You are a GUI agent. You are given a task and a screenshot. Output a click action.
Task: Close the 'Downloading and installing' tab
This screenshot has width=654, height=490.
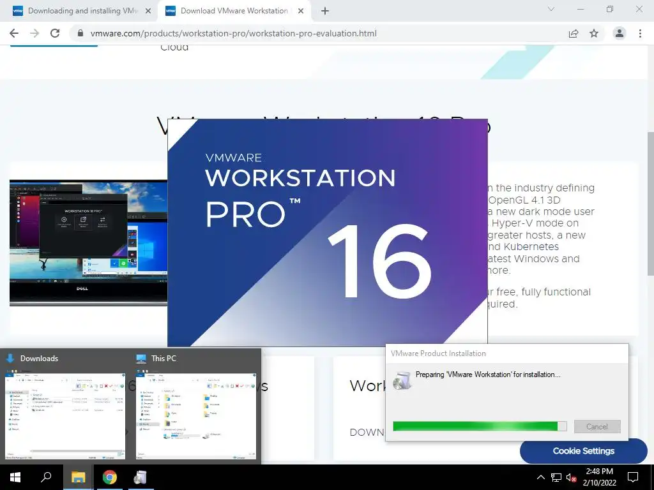[x=148, y=11]
